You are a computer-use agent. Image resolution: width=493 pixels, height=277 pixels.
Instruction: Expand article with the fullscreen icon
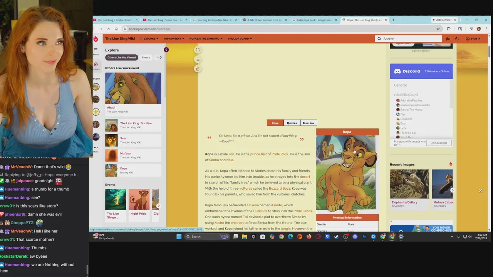(x=198, y=50)
